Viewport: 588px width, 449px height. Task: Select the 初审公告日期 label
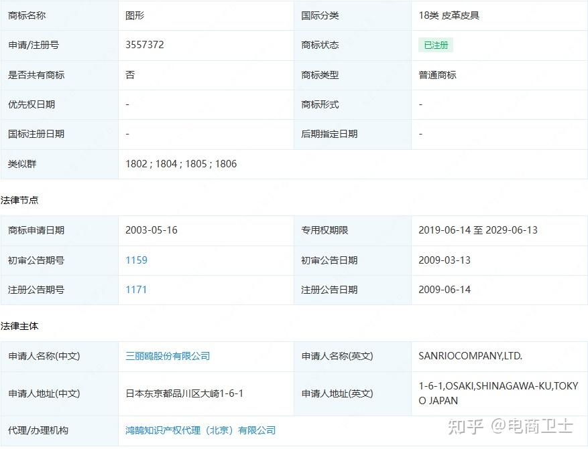pos(329,260)
